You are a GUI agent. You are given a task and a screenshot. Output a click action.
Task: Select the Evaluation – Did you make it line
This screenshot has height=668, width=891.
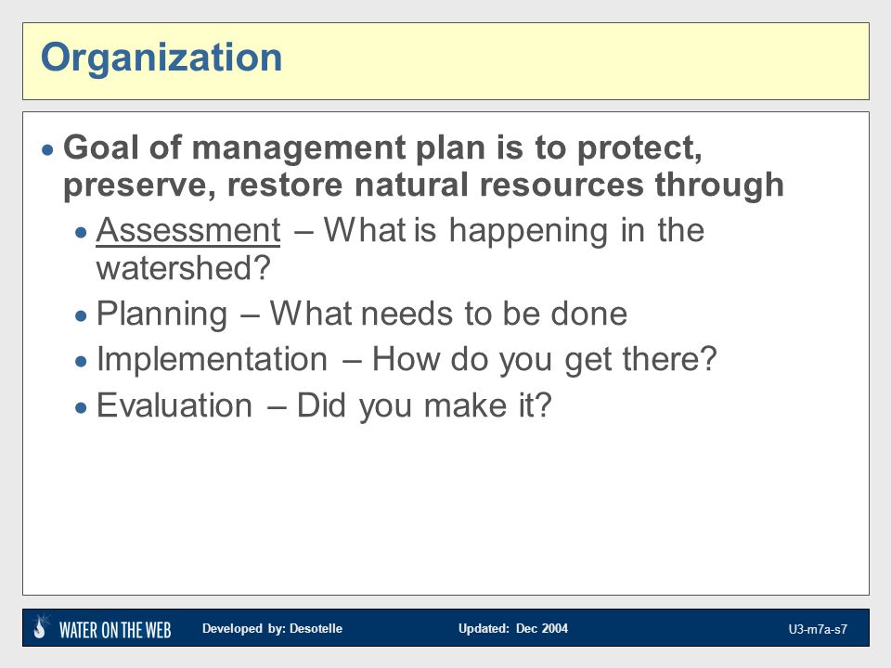(324, 405)
